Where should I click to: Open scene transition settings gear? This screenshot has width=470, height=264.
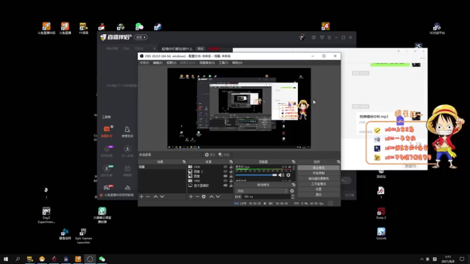click(292, 191)
